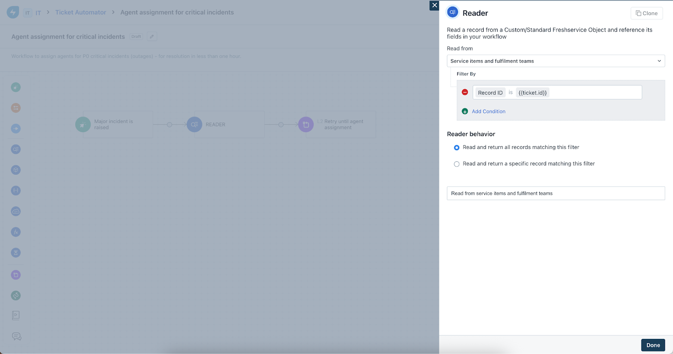Viewport: 673px width, 354px height.
Task: Edit workflow title with pencil icon
Action: (x=152, y=37)
